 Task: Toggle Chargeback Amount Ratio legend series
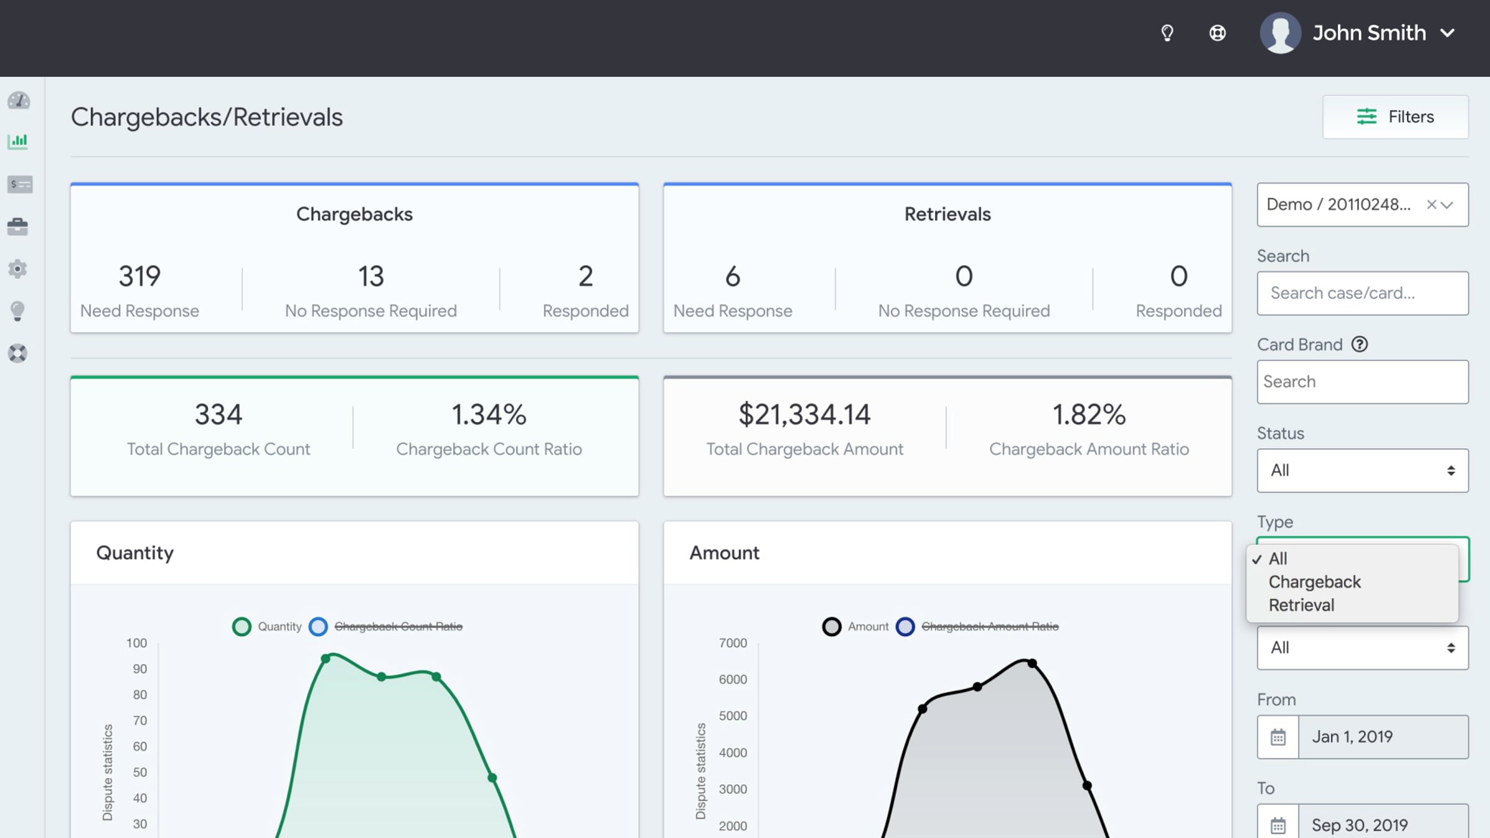click(977, 626)
